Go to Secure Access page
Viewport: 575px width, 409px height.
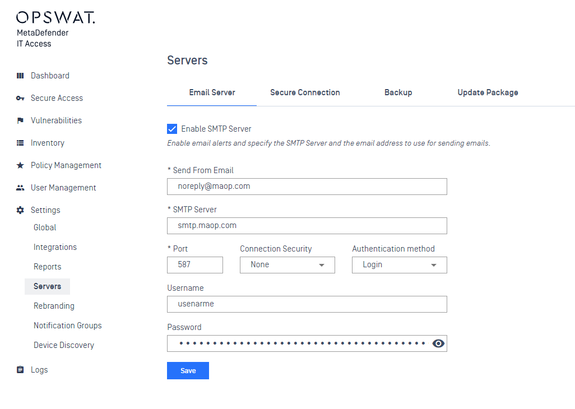(57, 98)
